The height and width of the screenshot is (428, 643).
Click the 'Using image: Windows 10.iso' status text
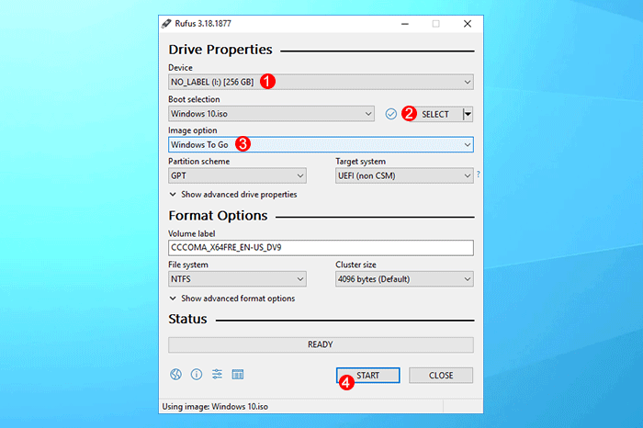215,407
